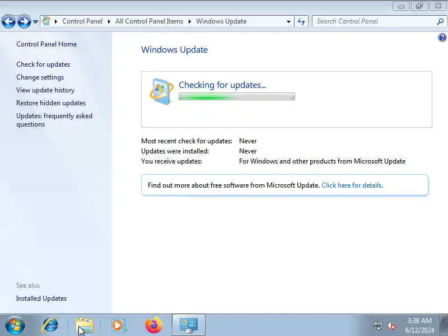Open Installed Updates link
The image size is (448, 336).
pos(41,298)
